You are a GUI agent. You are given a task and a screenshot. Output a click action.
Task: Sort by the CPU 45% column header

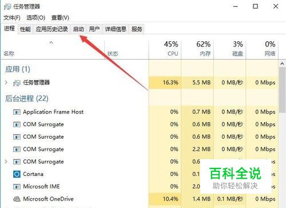pyautogui.click(x=165, y=49)
